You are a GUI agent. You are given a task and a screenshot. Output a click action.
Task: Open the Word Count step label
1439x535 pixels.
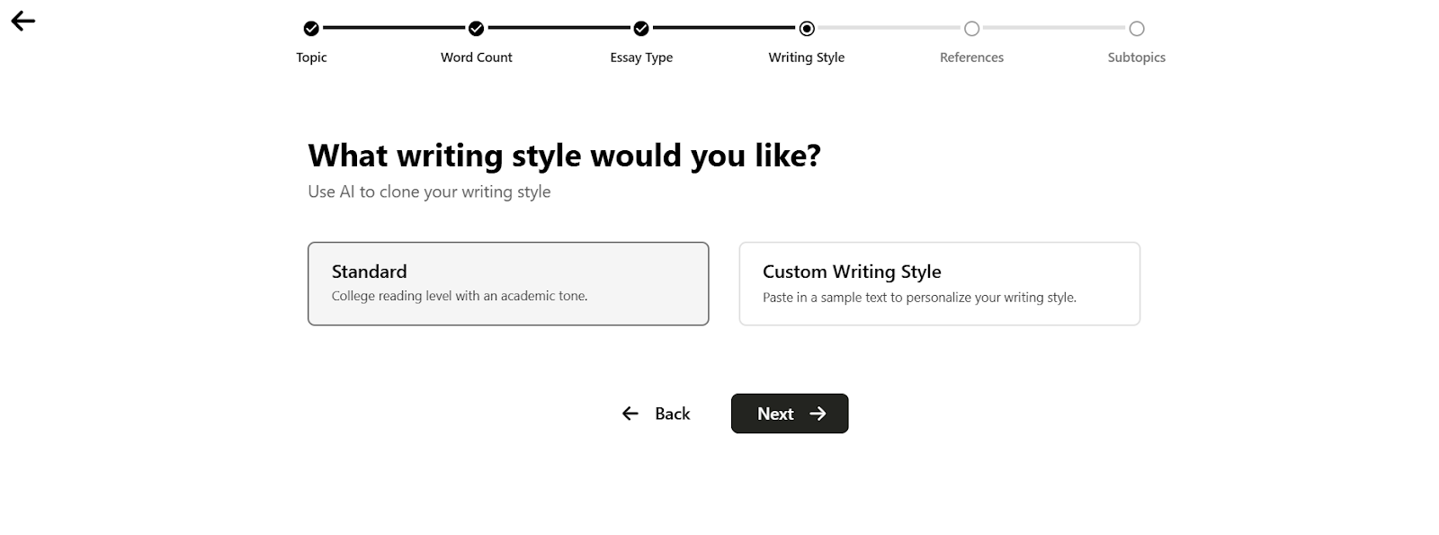click(477, 58)
